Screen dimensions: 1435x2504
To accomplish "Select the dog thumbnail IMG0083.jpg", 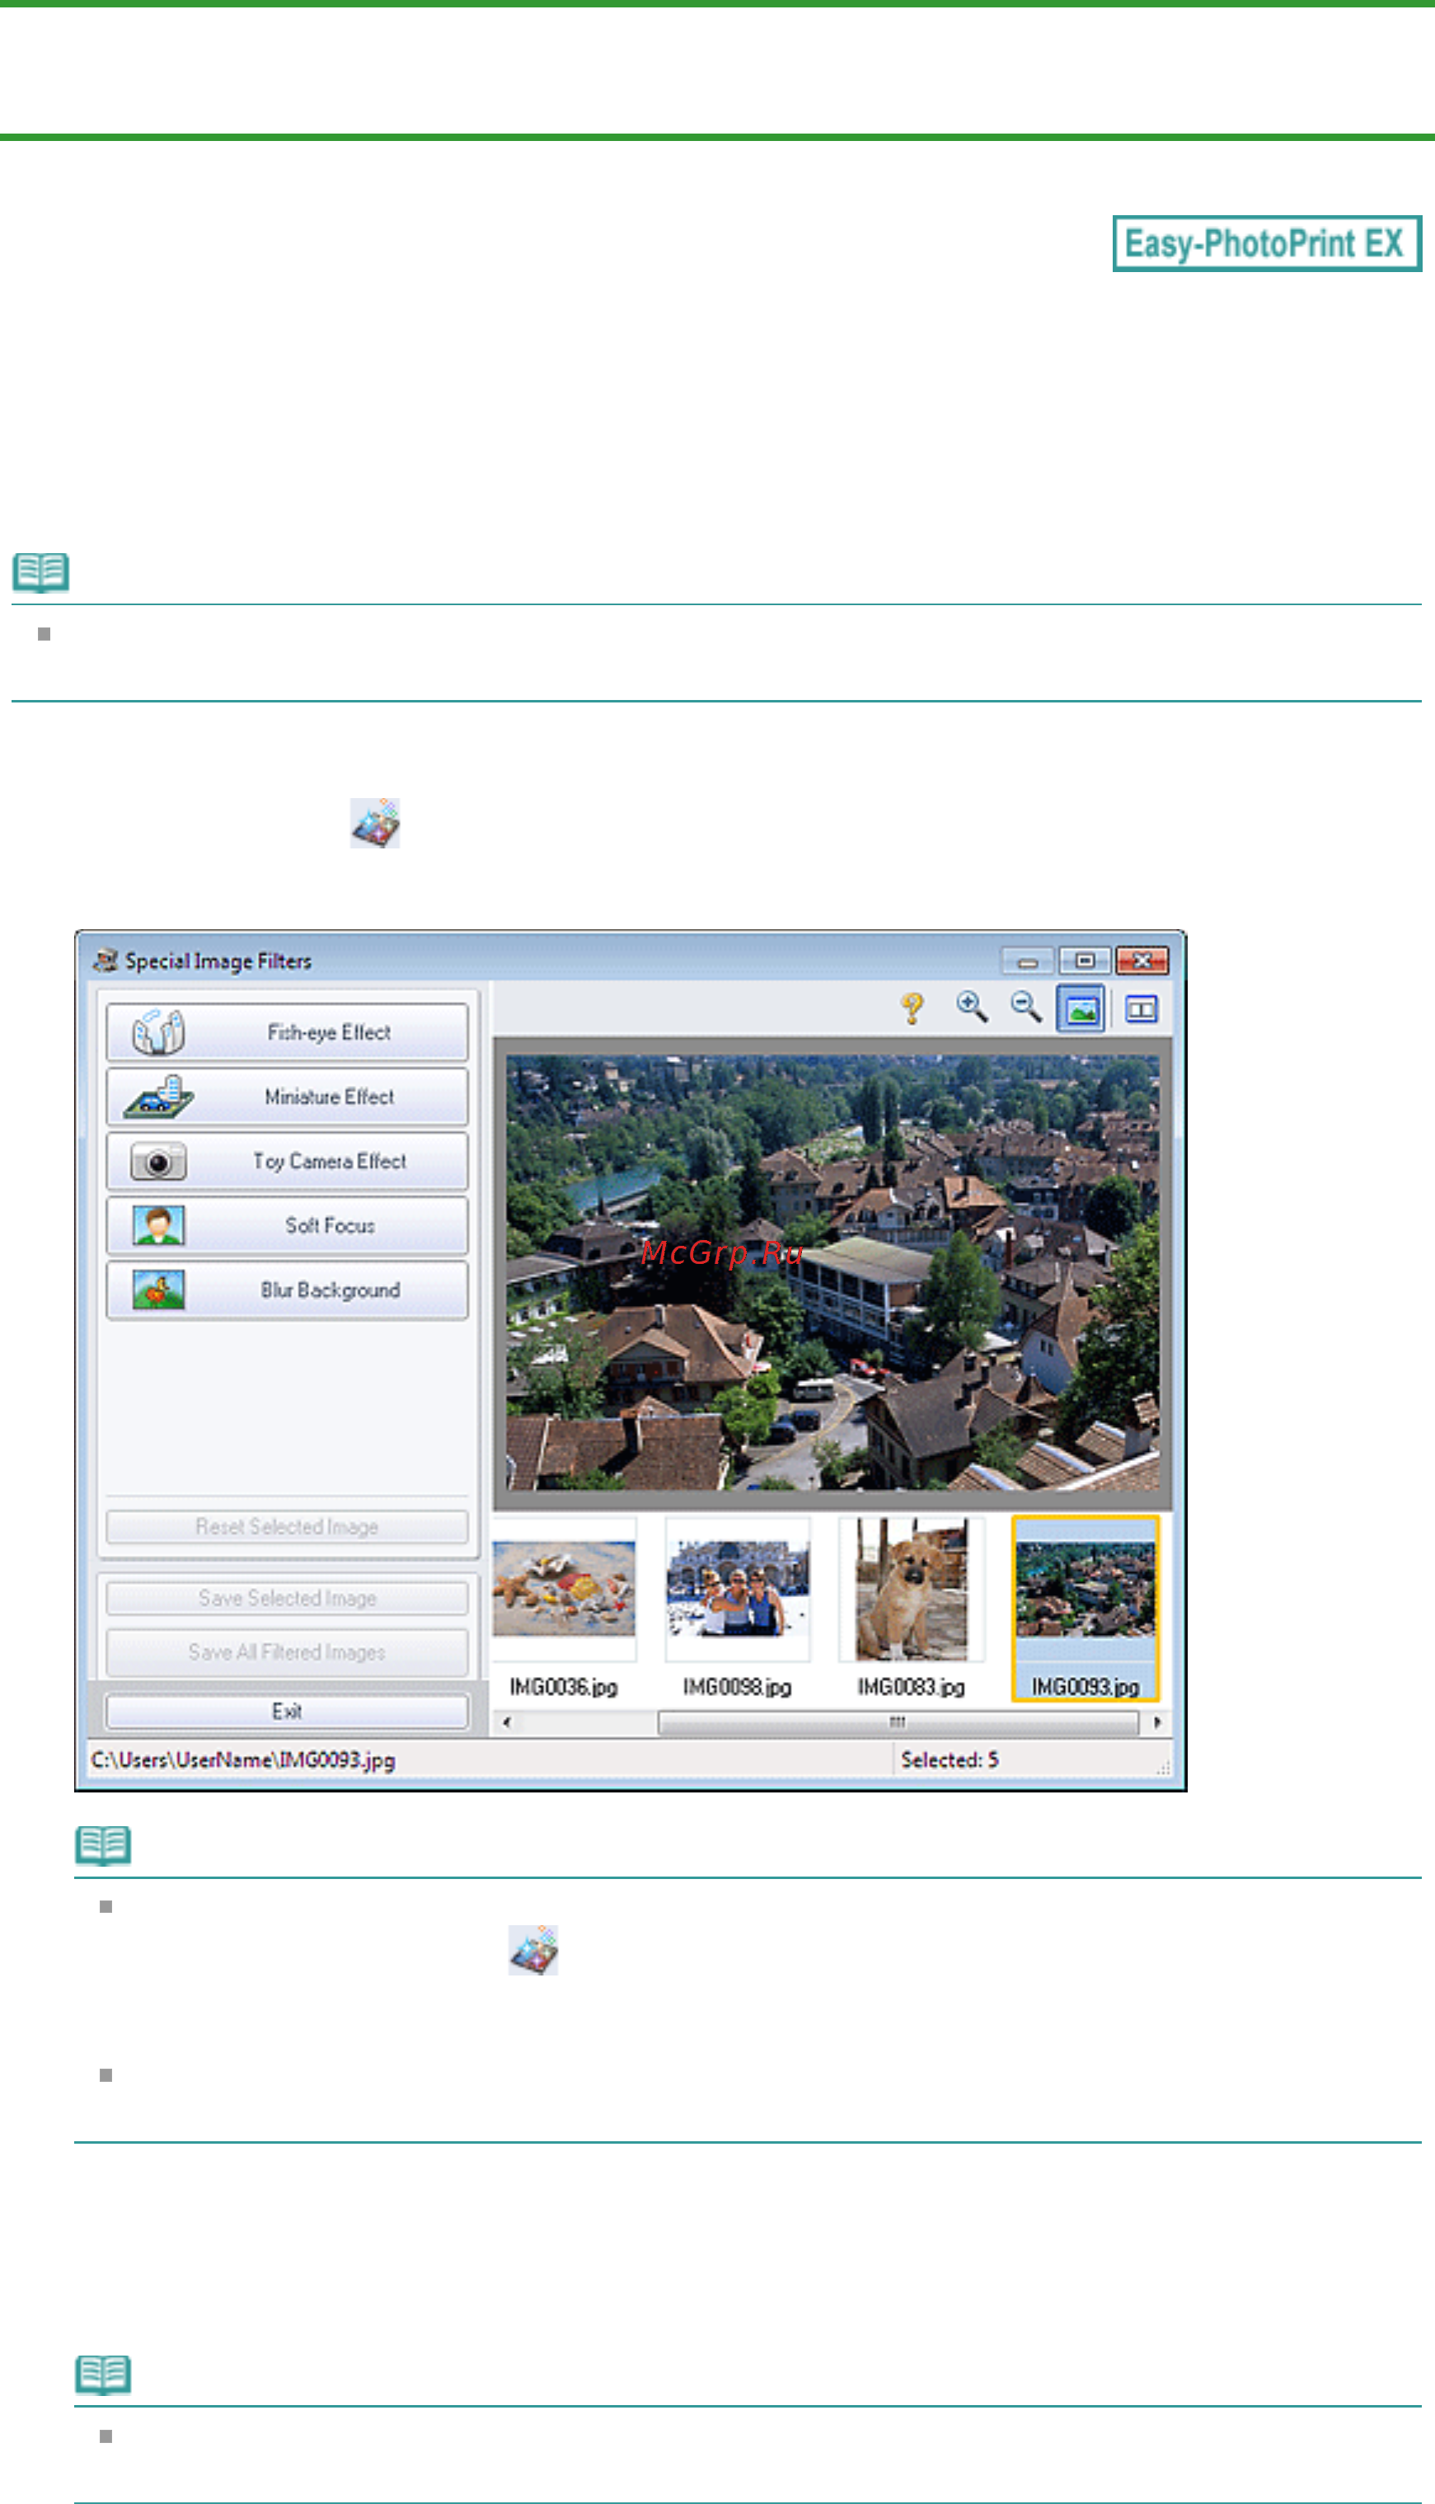I will click(911, 1608).
